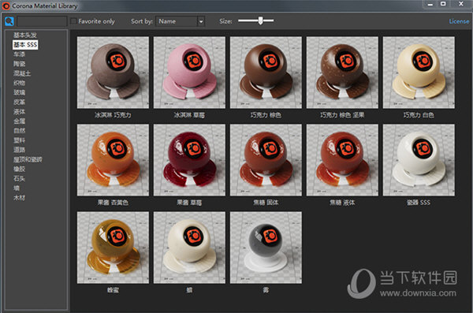Image resolution: width=473 pixels, height=313 pixels.
Task: Pick the 巧克力 棕色 坚果 material thumbnail
Action: tap(342, 73)
